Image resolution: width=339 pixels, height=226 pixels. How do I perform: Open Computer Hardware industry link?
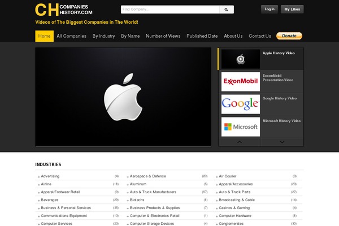click(x=235, y=216)
